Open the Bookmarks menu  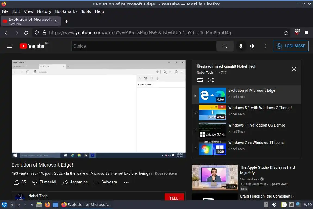(66, 11)
